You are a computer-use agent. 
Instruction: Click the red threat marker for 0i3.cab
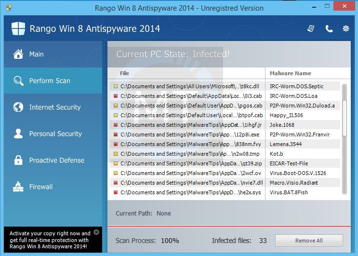pos(116,96)
